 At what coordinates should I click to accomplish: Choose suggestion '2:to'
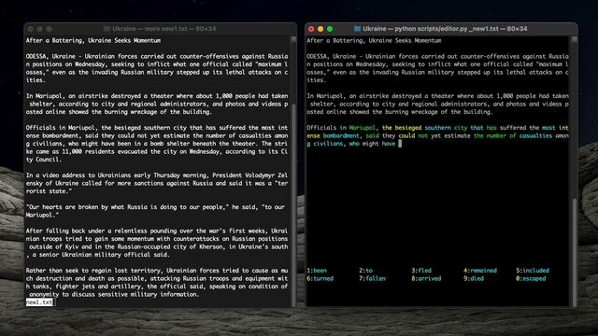[x=365, y=271]
